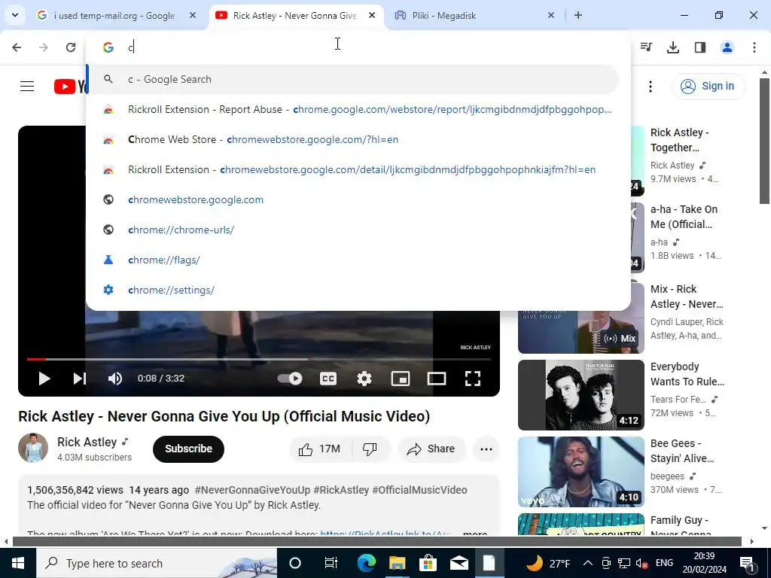The image size is (771, 578).
Task: Share the video via Share button
Action: pyautogui.click(x=431, y=449)
